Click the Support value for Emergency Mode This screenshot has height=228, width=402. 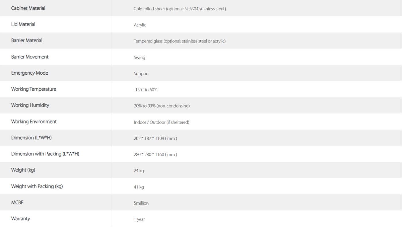(x=141, y=74)
